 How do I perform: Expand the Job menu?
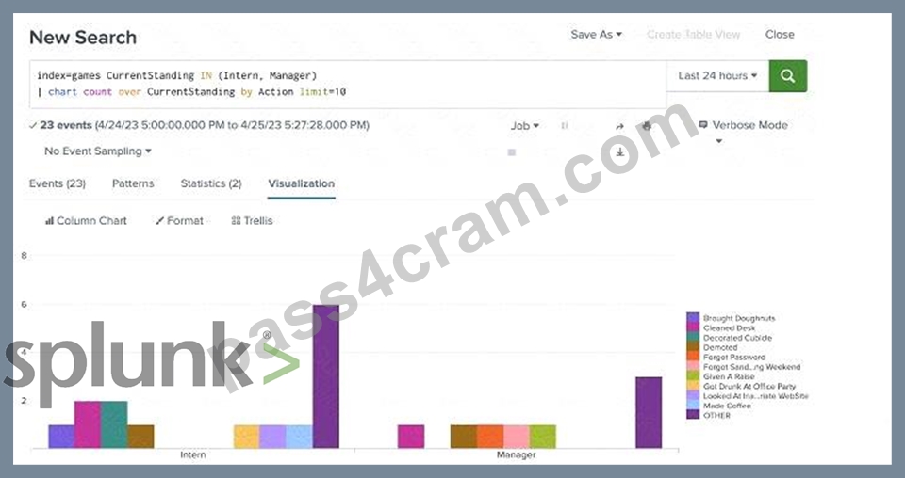(525, 125)
